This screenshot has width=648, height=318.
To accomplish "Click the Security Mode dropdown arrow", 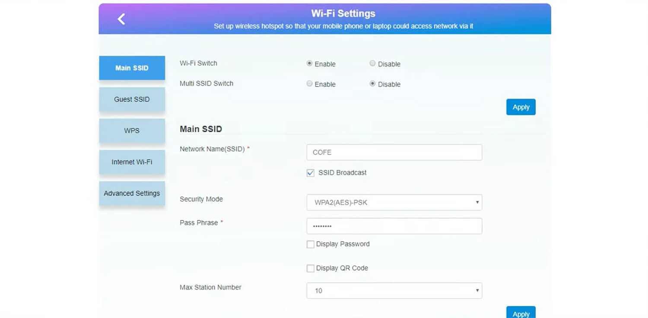I will point(477,202).
